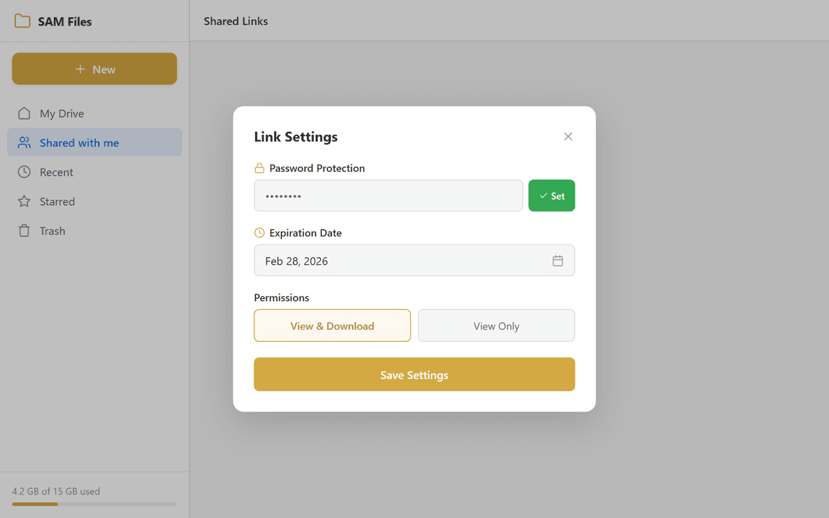
Task: Go to Recent files
Action: pyautogui.click(x=56, y=172)
